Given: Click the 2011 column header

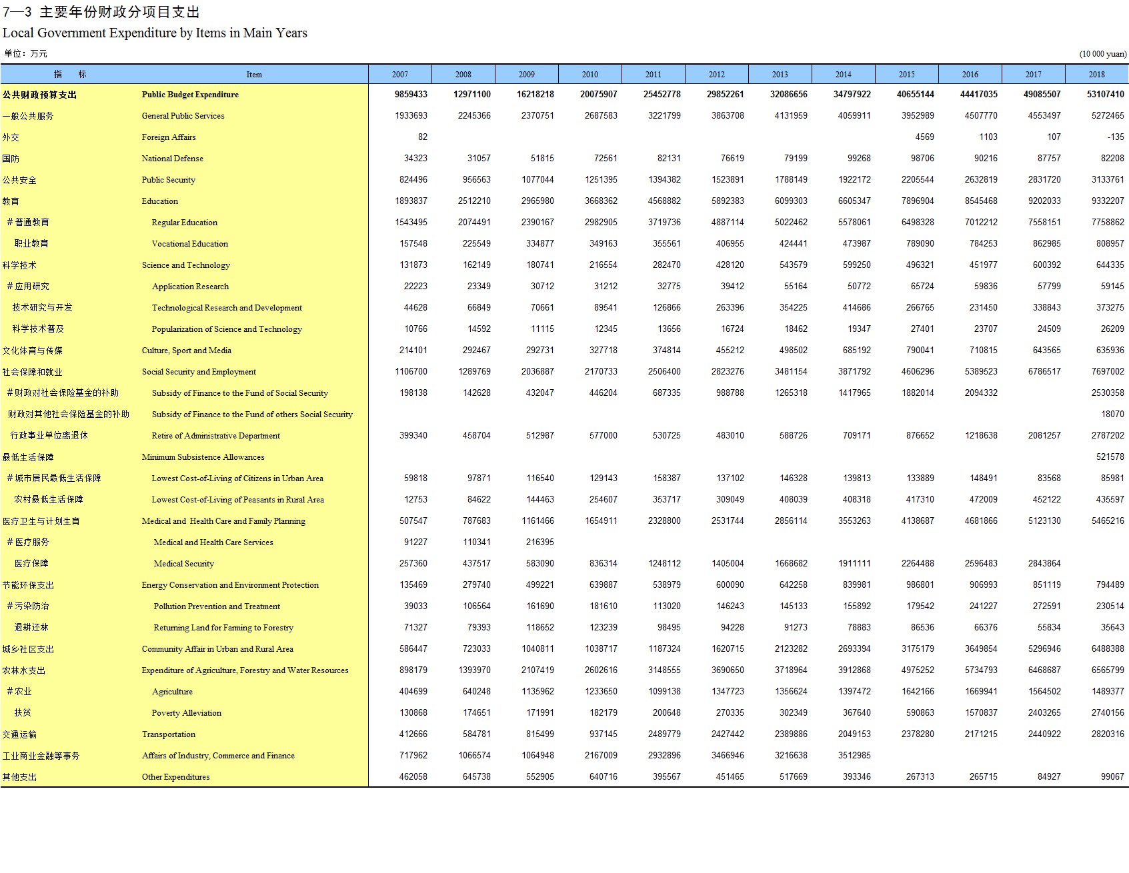Looking at the screenshot, I should click(654, 74).
